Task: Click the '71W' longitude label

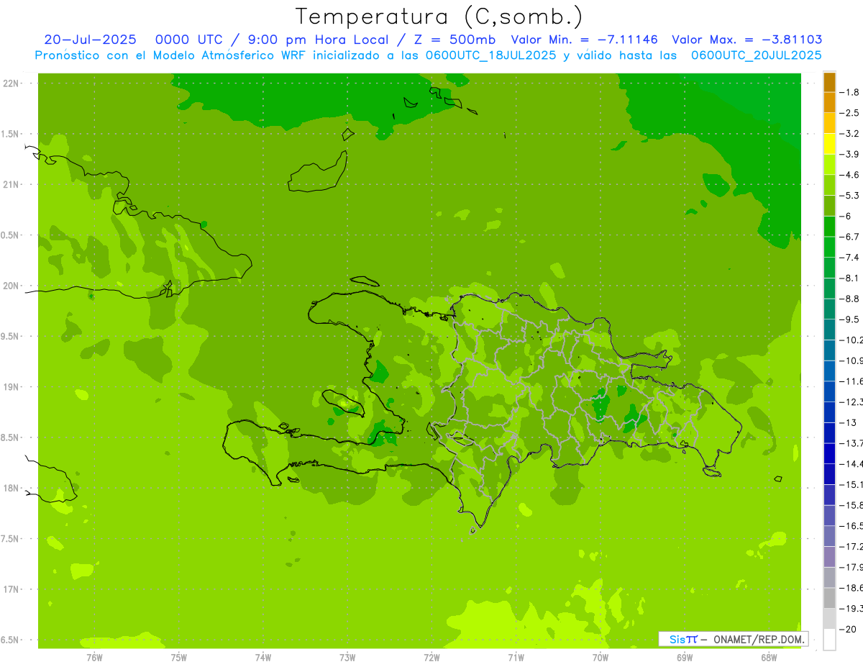Action: pos(516,658)
